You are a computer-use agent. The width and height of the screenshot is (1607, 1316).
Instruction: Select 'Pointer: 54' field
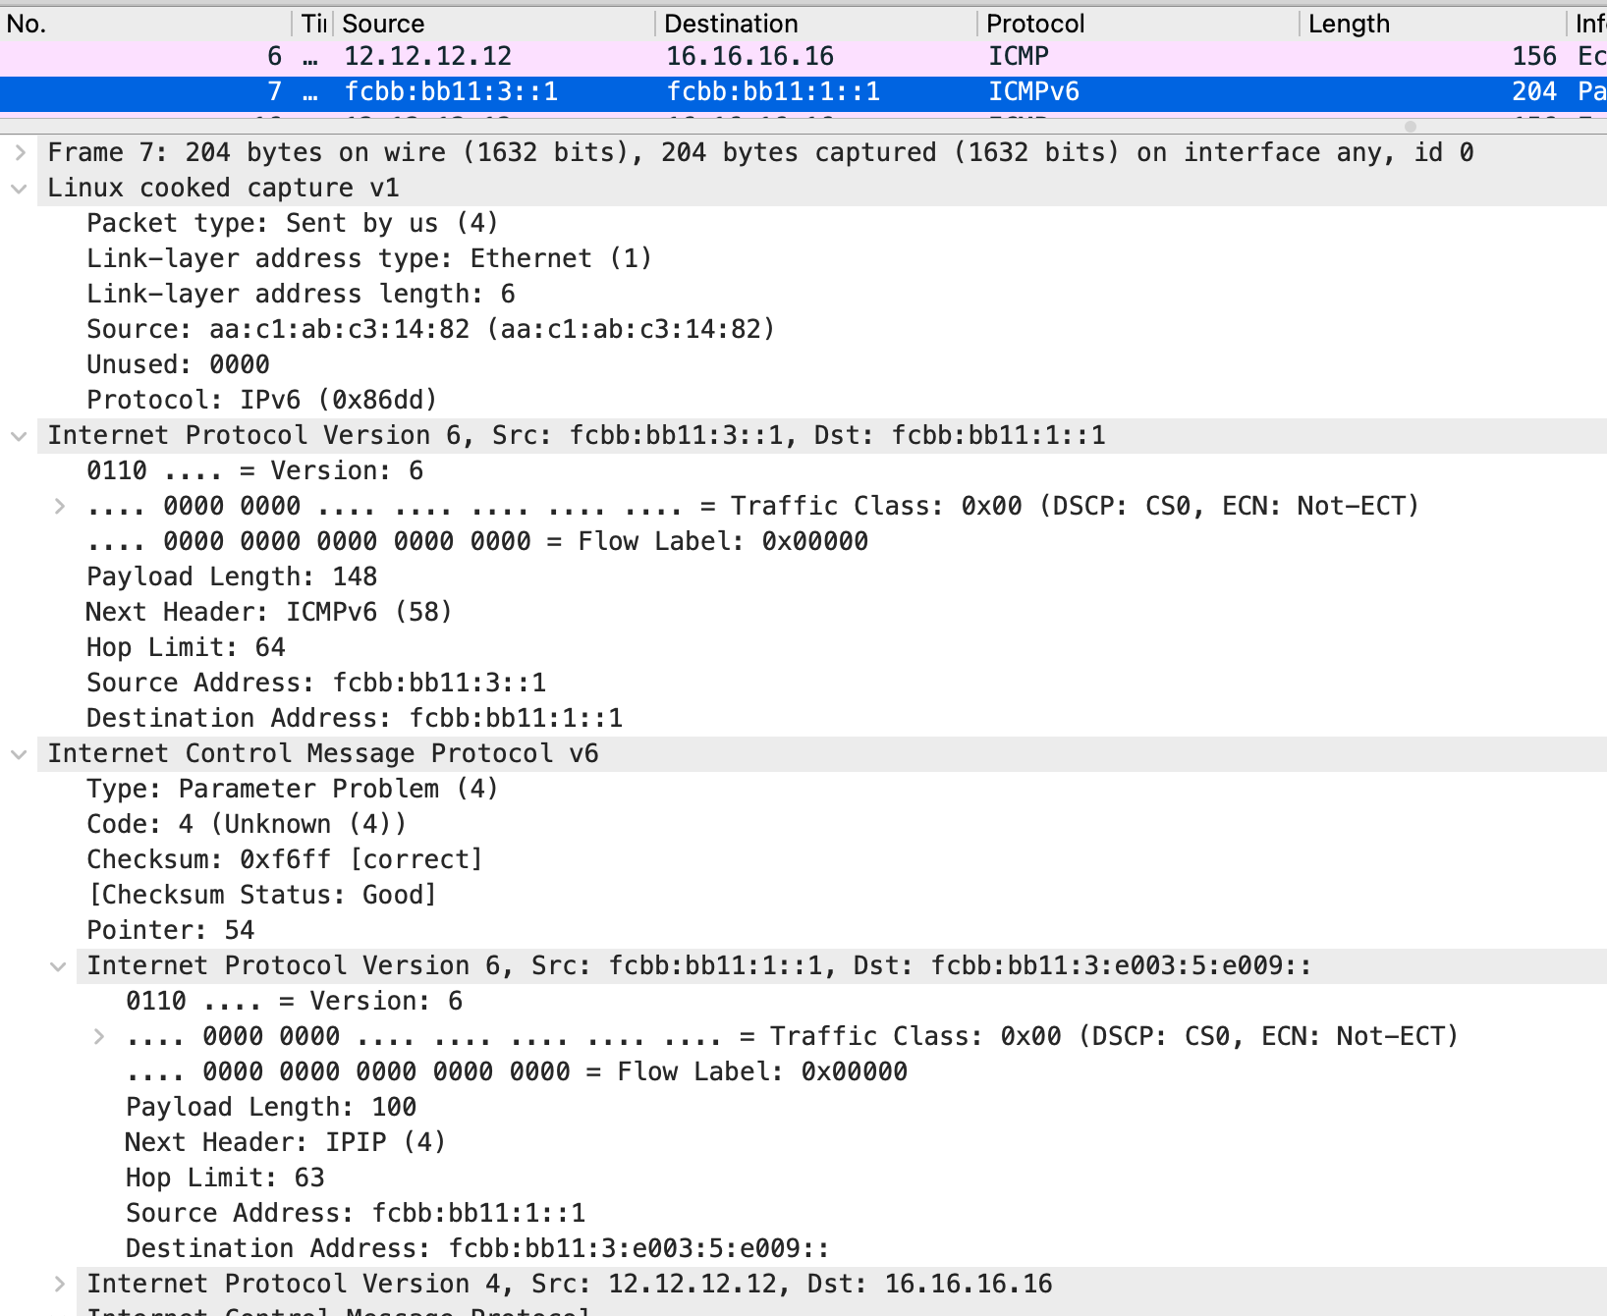click(x=171, y=930)
